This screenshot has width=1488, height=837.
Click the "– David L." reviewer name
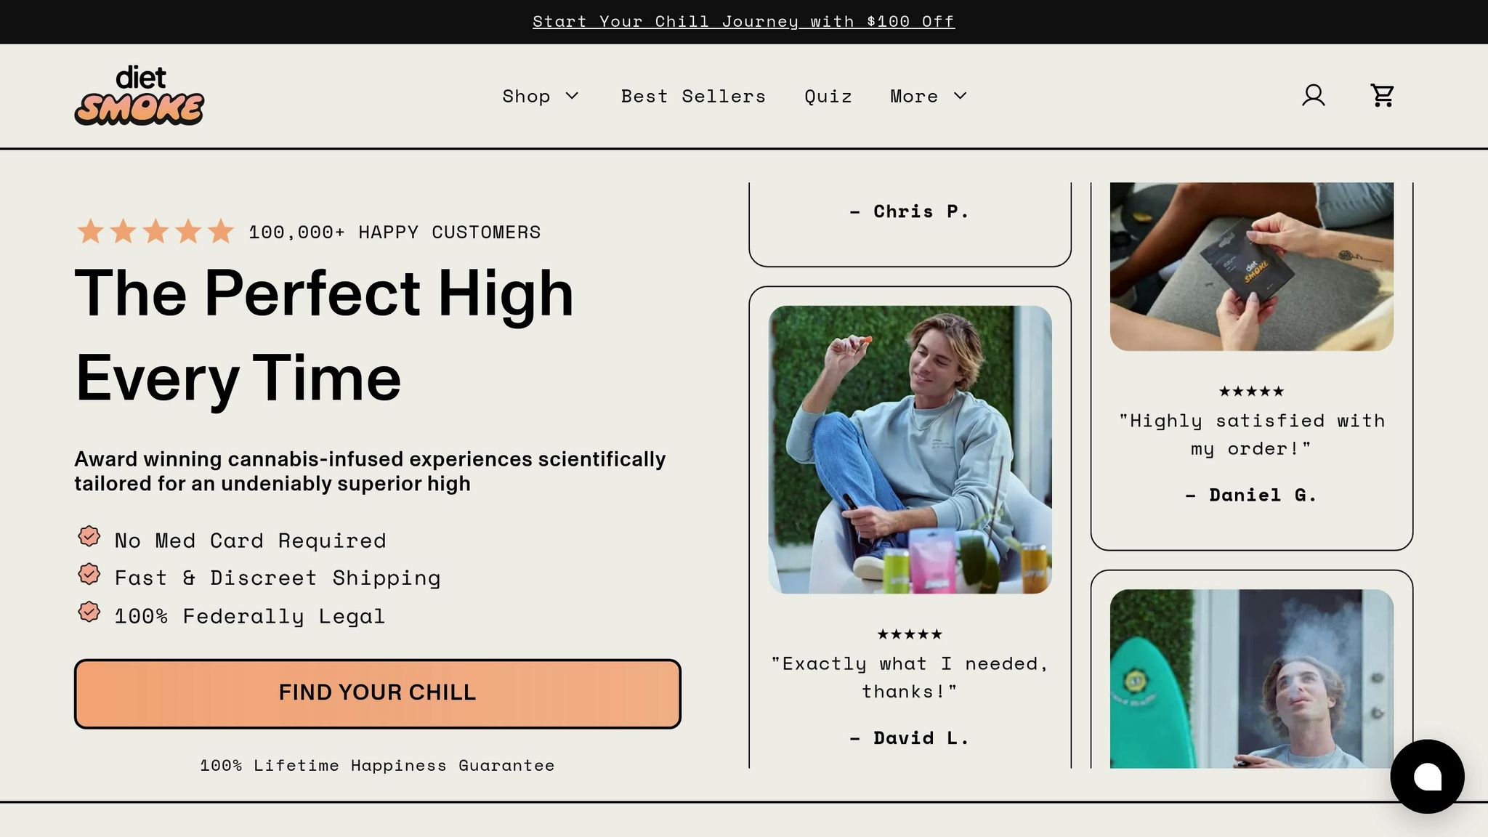[910, 738]
